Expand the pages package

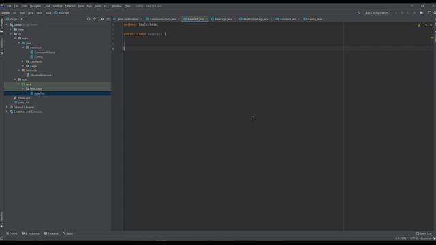(x=23, y=66)
